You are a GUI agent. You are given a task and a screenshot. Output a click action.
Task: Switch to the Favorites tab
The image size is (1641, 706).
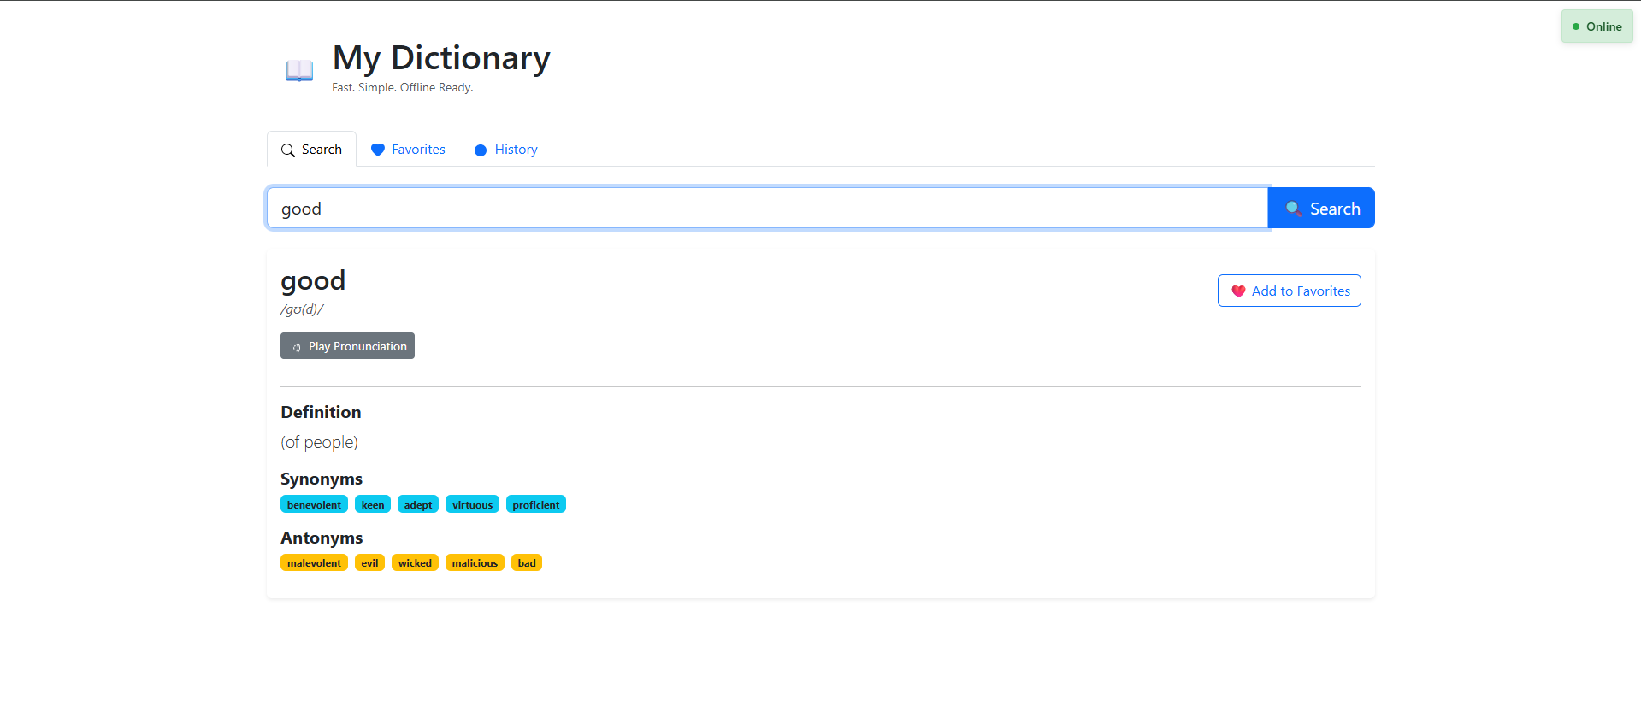click(416, 150)
